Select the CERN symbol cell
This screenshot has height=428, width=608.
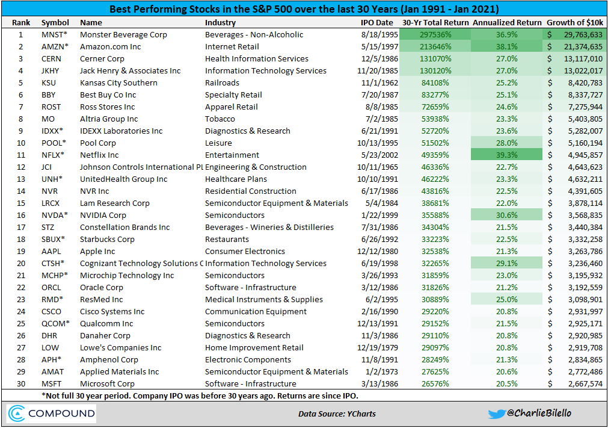coord(51,58)
